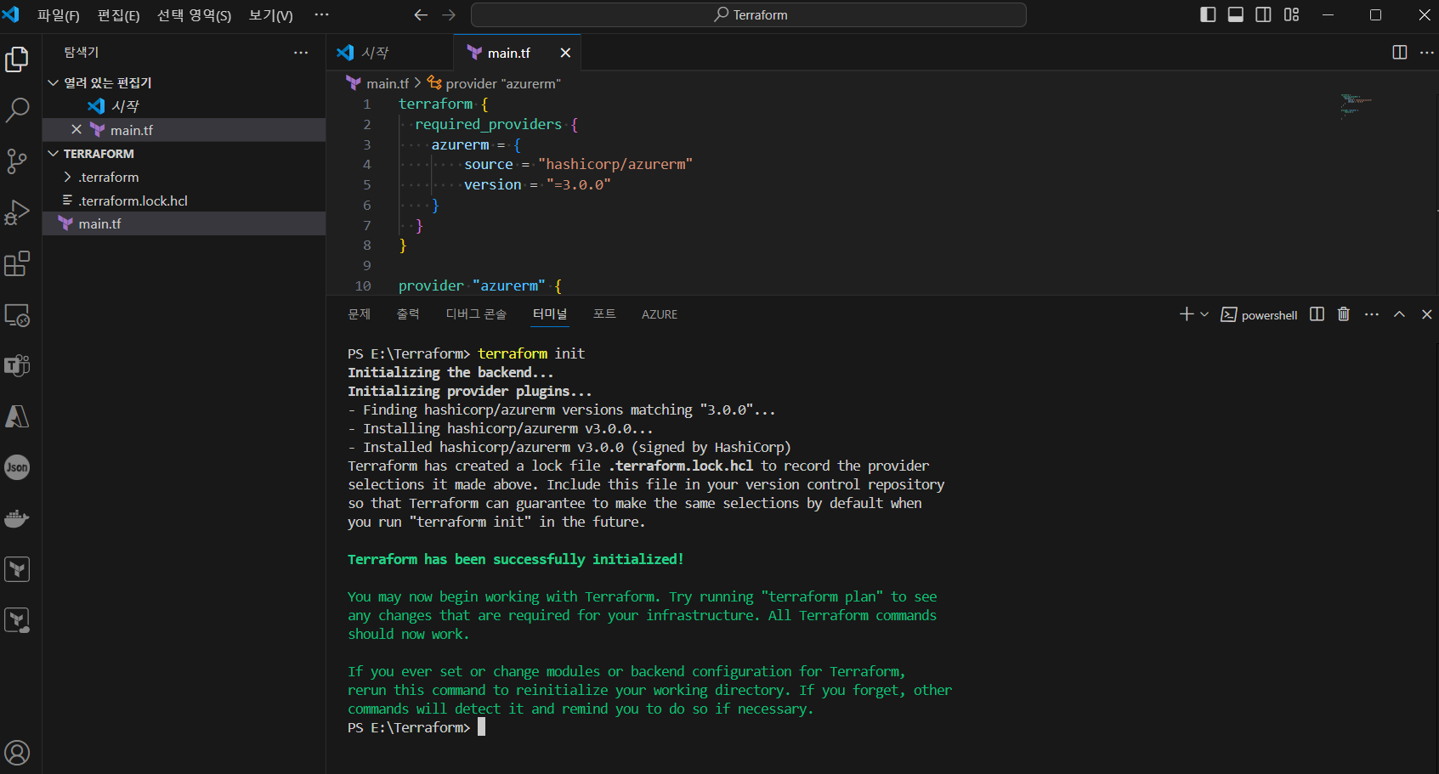
Task: Open the 보기(V) menu
Action: coord(270,15)
